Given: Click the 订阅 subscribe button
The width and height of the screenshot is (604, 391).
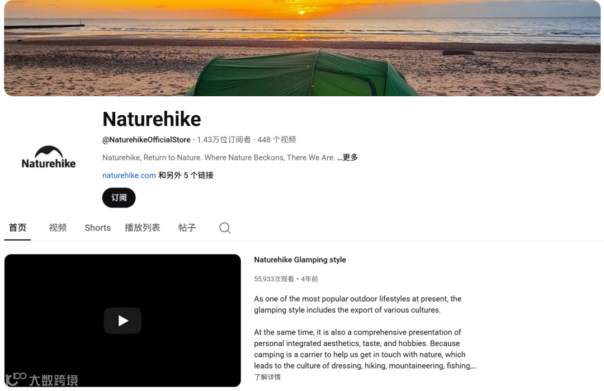Looking at the screenshot, I should coord(119,197).
